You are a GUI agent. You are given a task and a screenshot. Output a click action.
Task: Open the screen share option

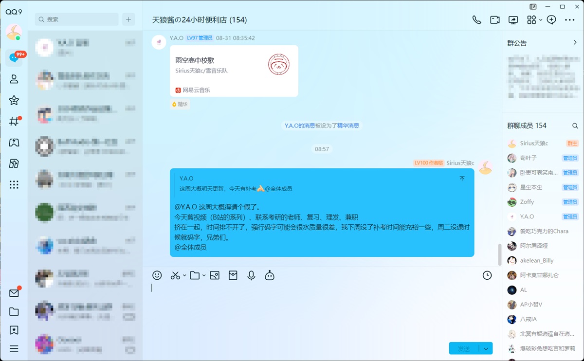[x=513, y=20]
